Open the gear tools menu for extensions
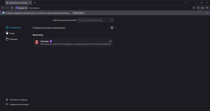Image resolution: width=210 pixels, height=111 pixels. (x=112, y=28)
